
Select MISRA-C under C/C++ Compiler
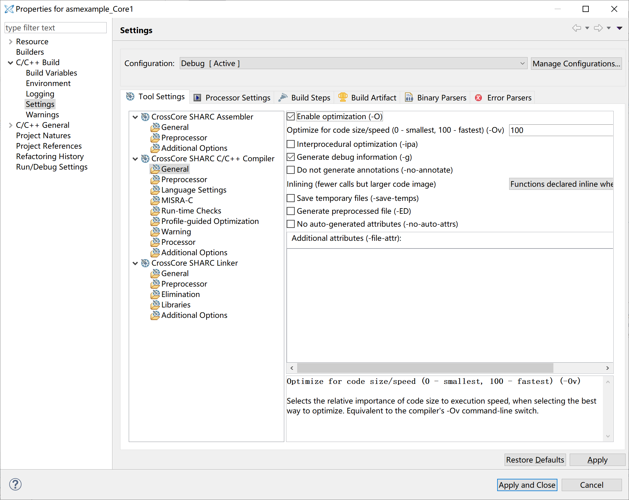coord(177,200)
